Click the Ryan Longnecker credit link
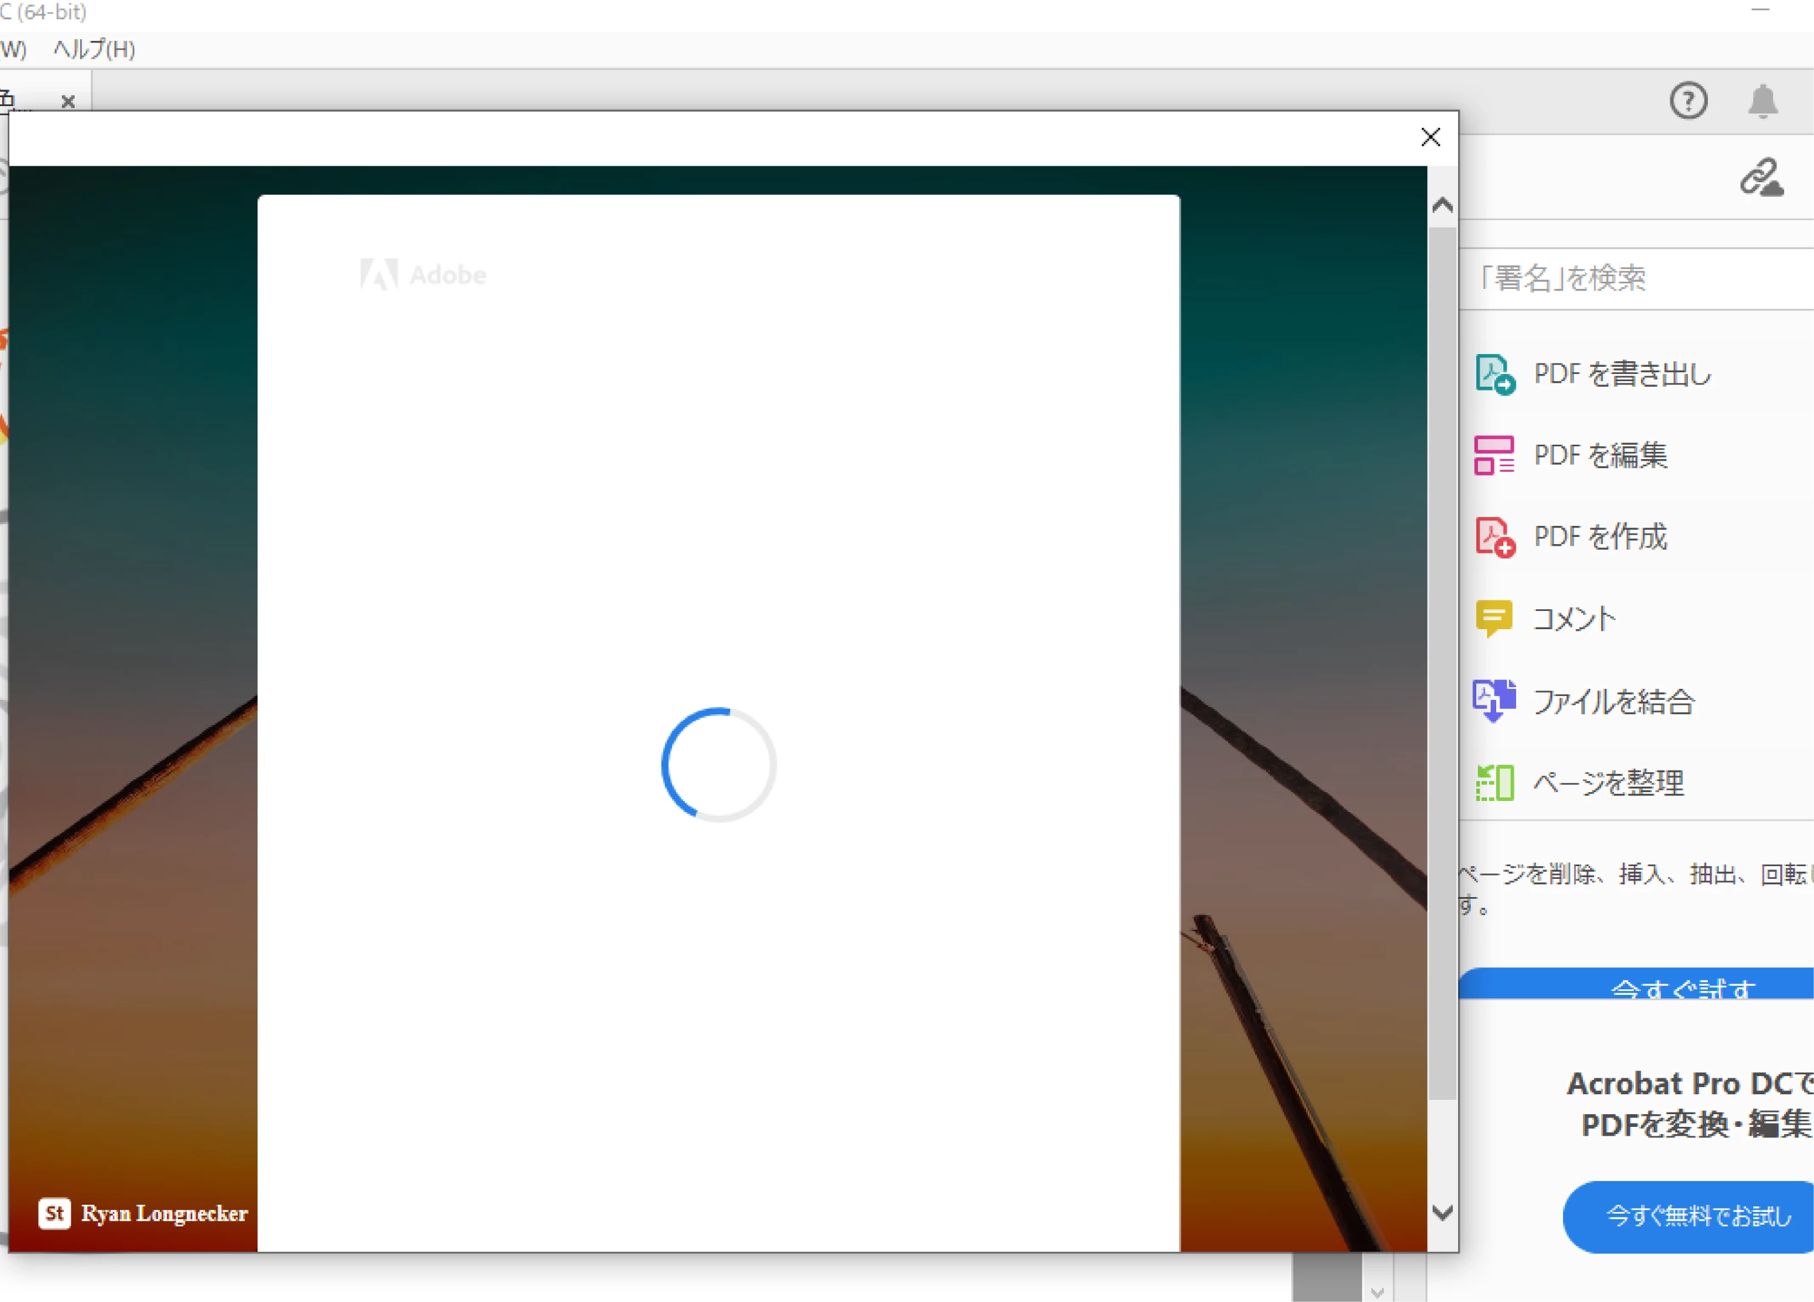Image resolution: width=1814 pixels, height=1302 pixels. (x=164, y=1213)
